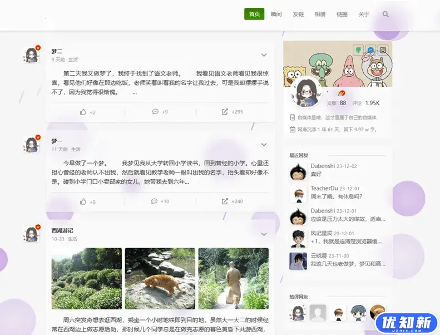Open the Instagram icon on profile banner
The width and height of the screenshot is (440, 335).
pyautogui.click(x=383, y=50)
